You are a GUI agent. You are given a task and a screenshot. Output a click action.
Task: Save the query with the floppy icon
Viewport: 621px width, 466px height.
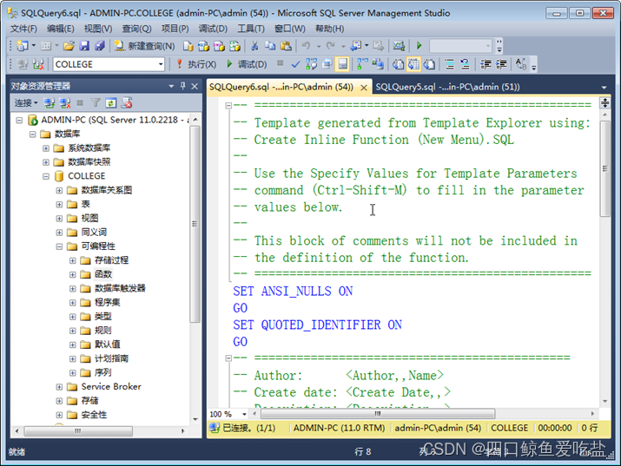(x=84, y=46)
